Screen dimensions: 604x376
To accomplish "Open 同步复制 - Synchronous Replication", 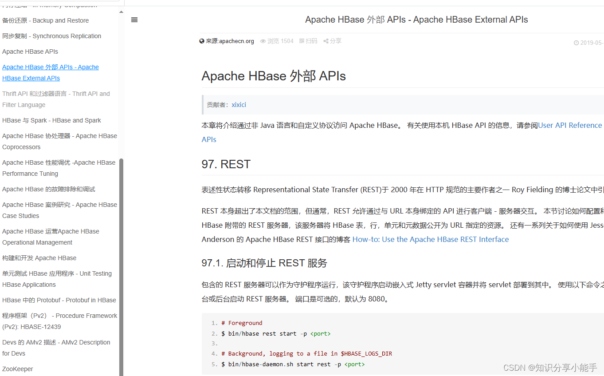I will coord(51,36).
